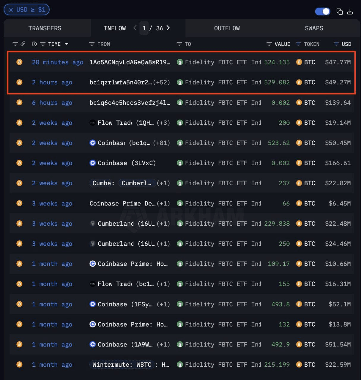Select the INFLOW tab
Screen dimensions: 361x380
point(115,28)
